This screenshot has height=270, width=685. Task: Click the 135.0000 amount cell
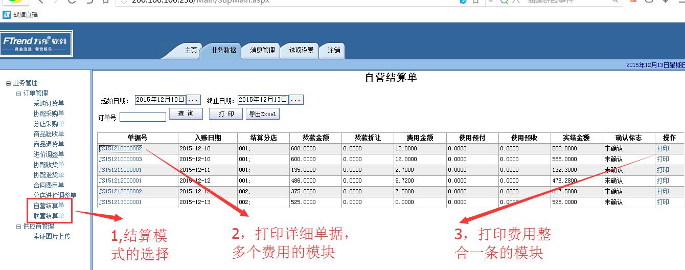click(315, 170)
